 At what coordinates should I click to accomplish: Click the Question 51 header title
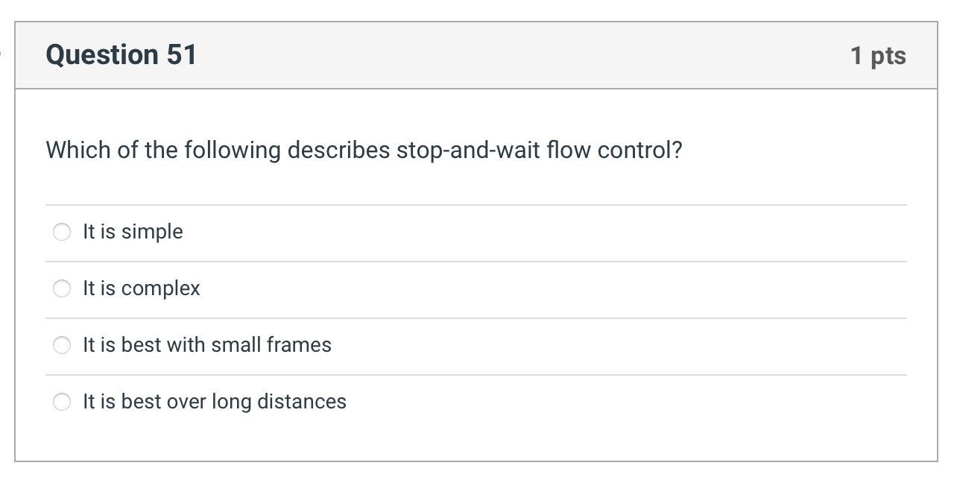121,54
